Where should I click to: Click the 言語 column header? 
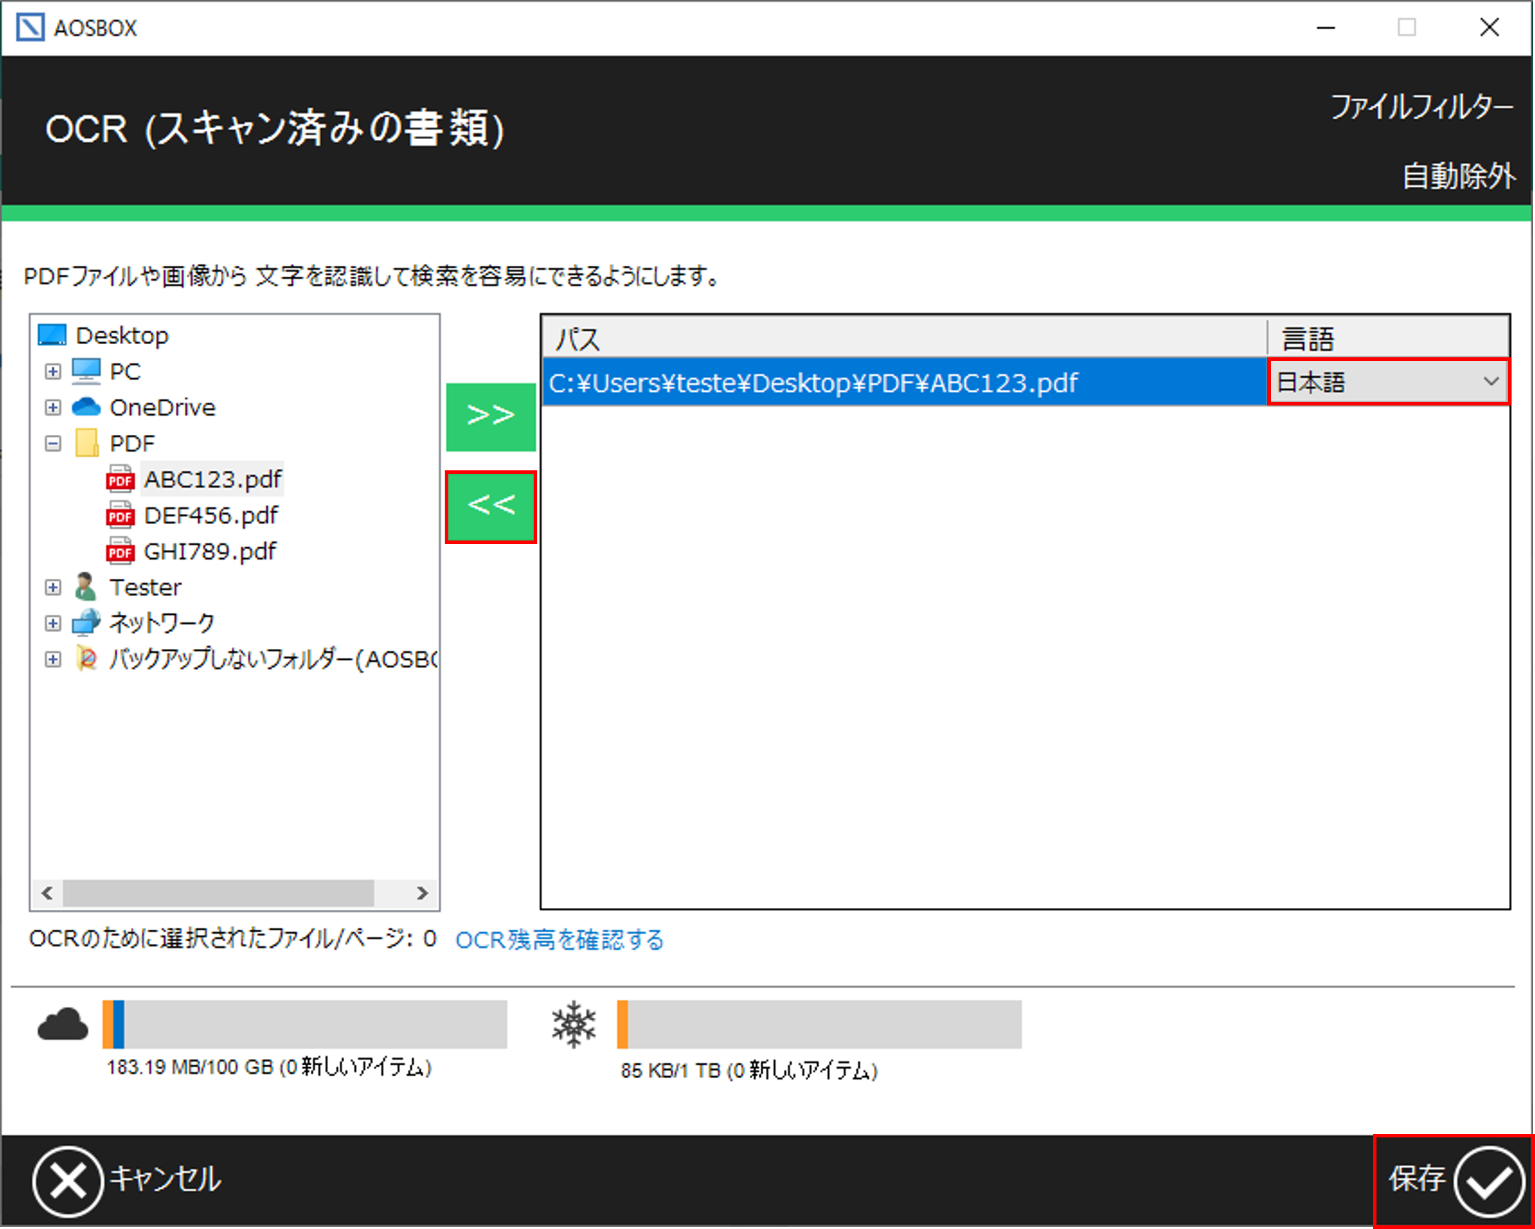pyautogui.click(x=1389, y=338)
